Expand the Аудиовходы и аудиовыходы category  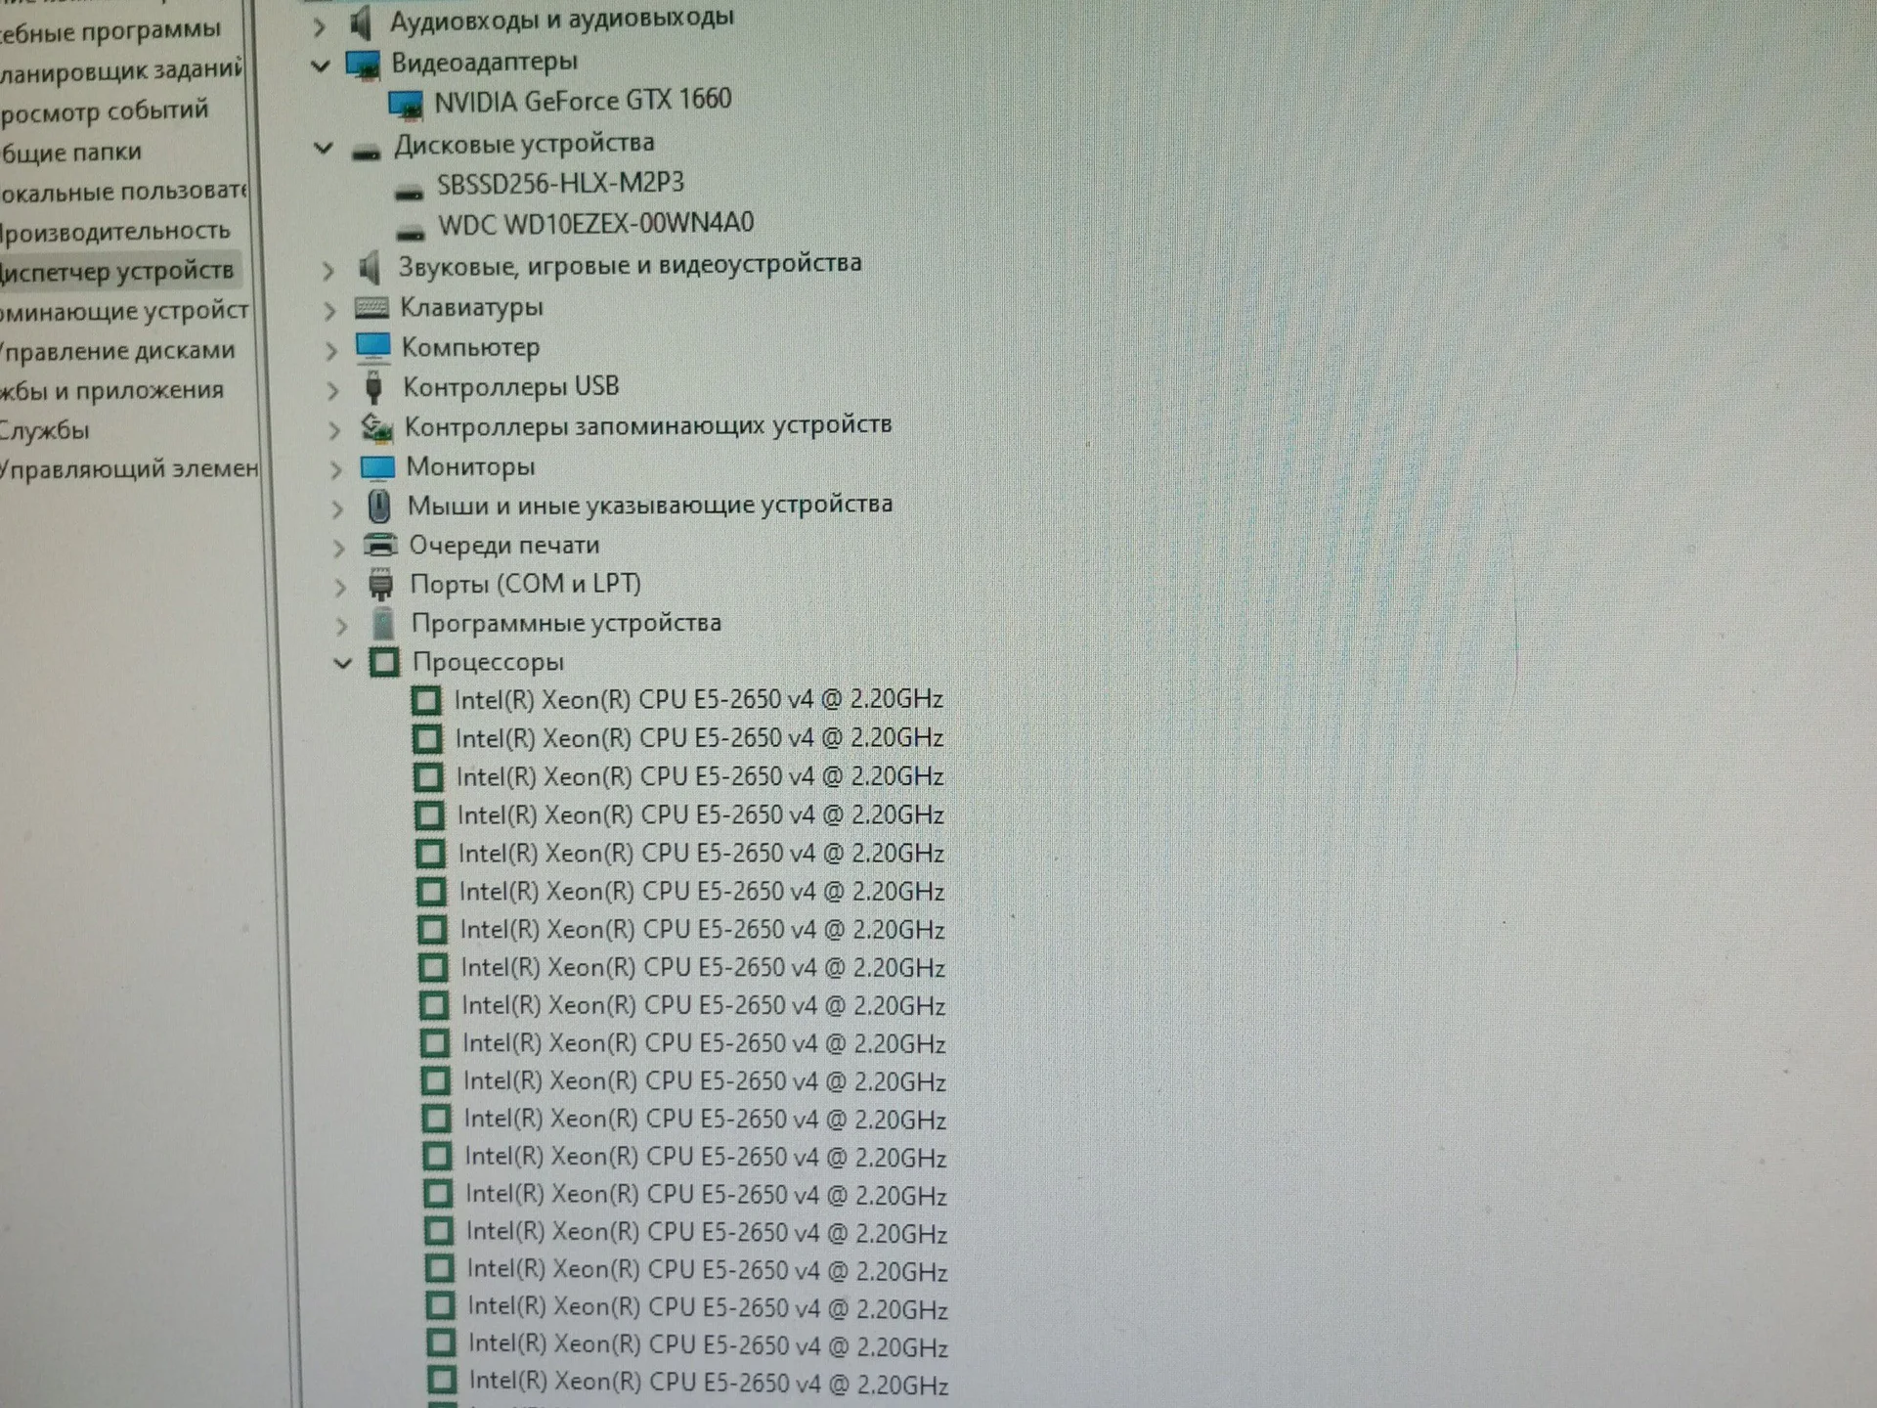click(319, 26)
